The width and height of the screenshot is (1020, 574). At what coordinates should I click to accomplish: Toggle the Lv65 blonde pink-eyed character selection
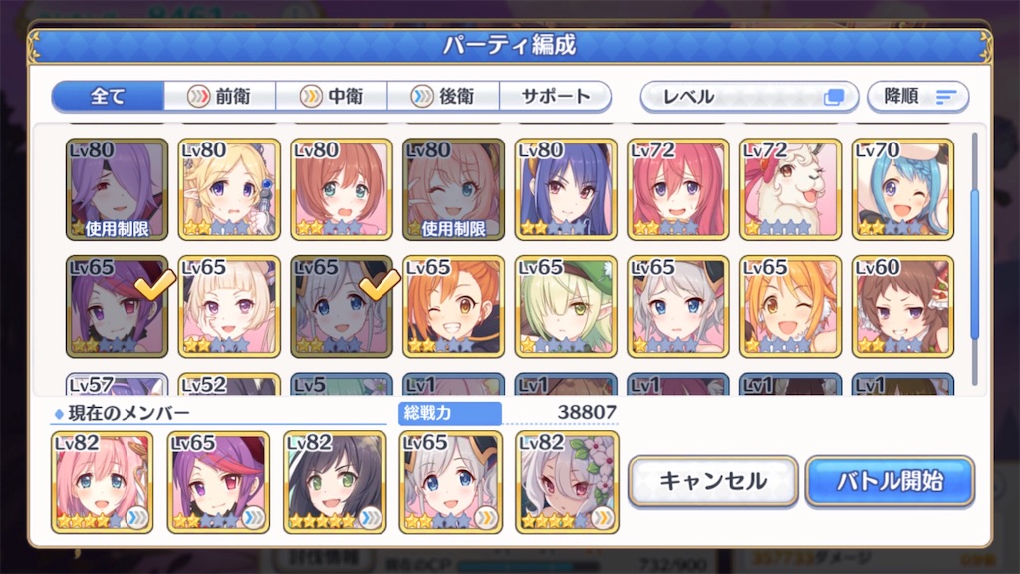tap(229, 307)
